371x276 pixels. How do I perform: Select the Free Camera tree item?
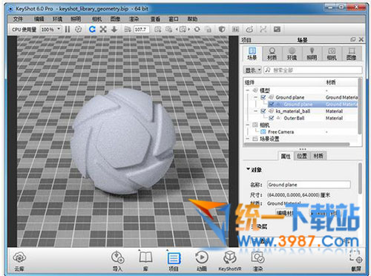click(x=280, y=132)
